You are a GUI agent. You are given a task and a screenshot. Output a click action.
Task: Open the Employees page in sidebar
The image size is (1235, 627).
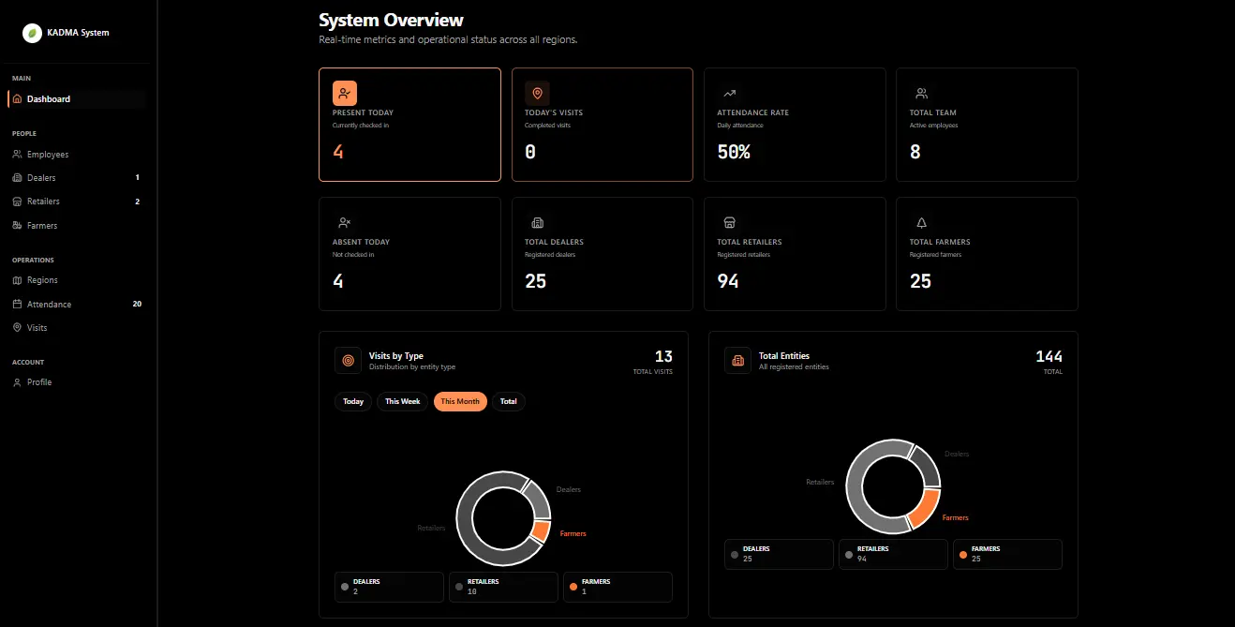point(47,155)
